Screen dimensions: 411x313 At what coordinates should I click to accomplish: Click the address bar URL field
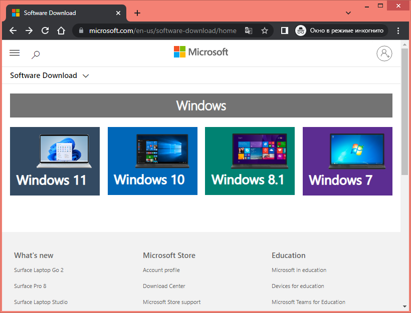coord(162,30)
